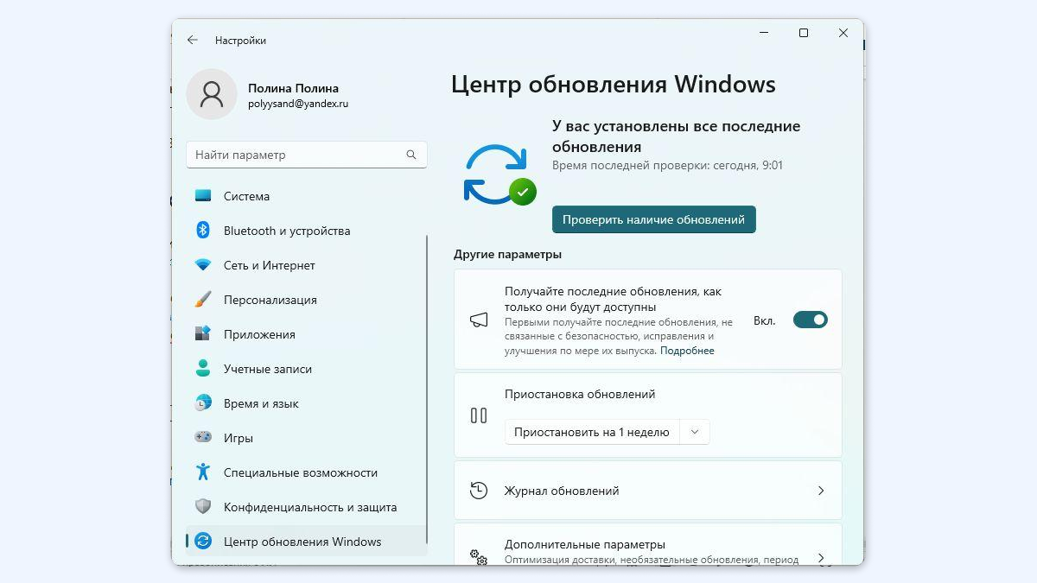Open the Приложения section
1037x583 pixels.
click(306, 334)
